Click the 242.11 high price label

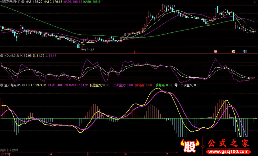coord(170,6)
